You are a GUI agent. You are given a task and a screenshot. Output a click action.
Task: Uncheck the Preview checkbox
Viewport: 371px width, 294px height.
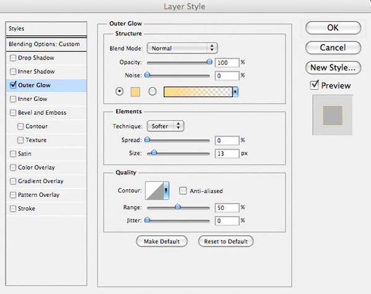(x=314, y=85)
